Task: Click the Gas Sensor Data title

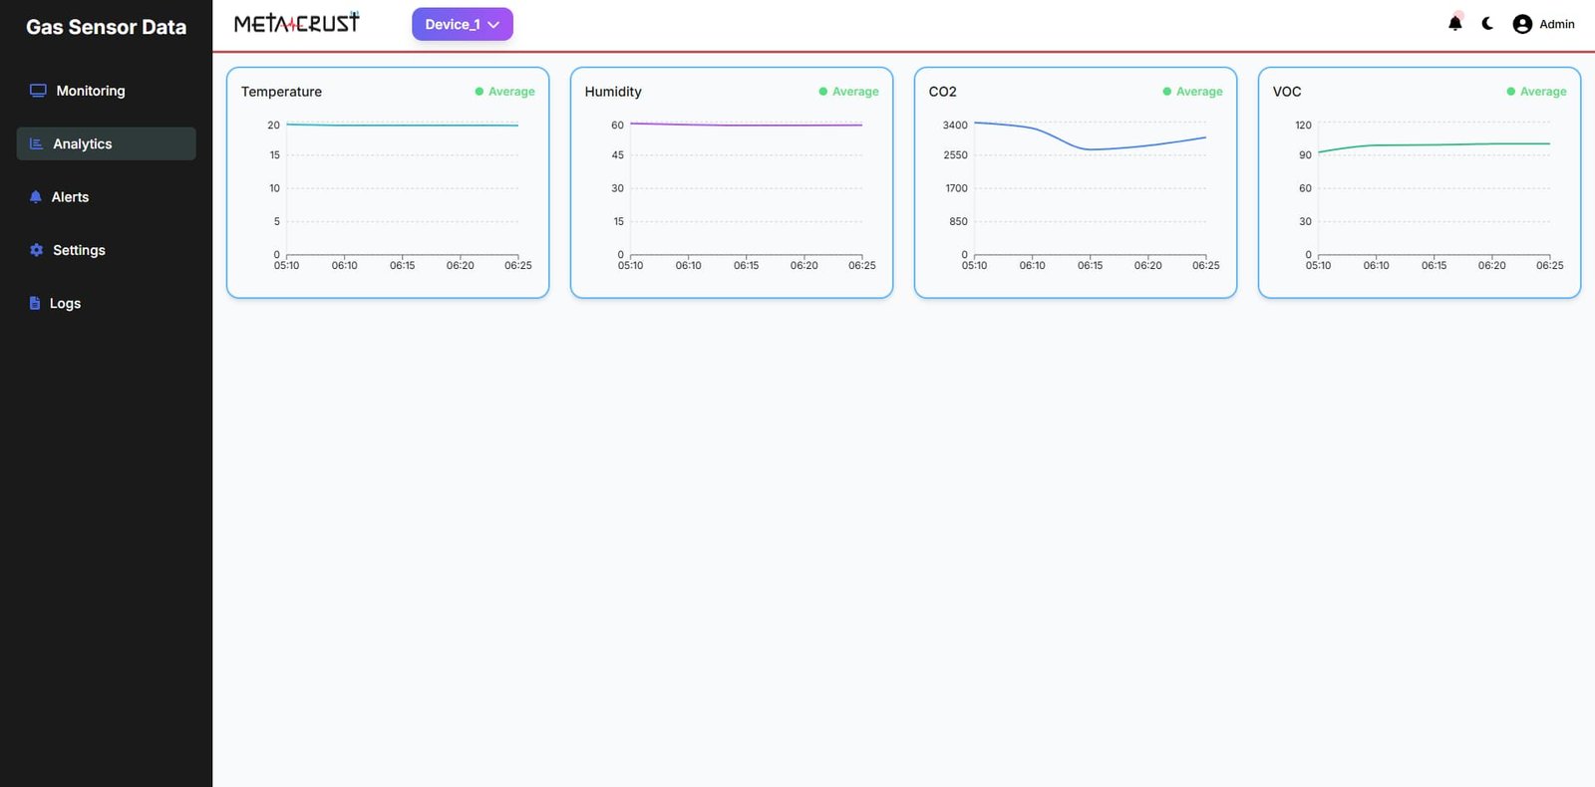Action: [x=106, y=27]
